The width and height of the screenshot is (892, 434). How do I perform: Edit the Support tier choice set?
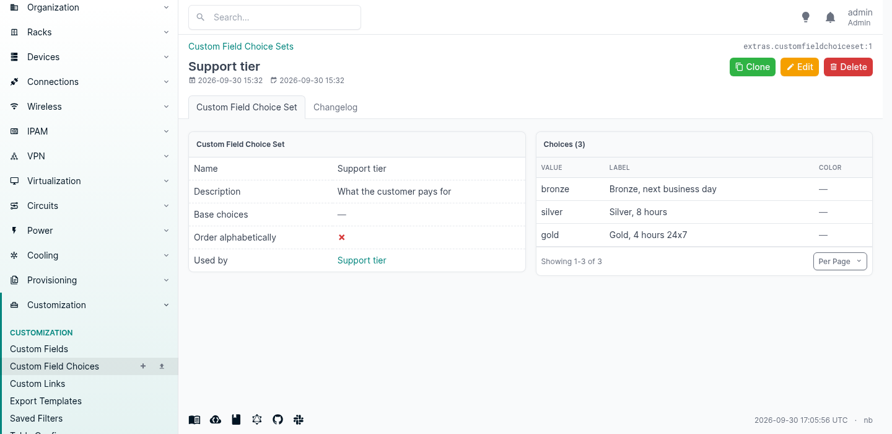800,67
